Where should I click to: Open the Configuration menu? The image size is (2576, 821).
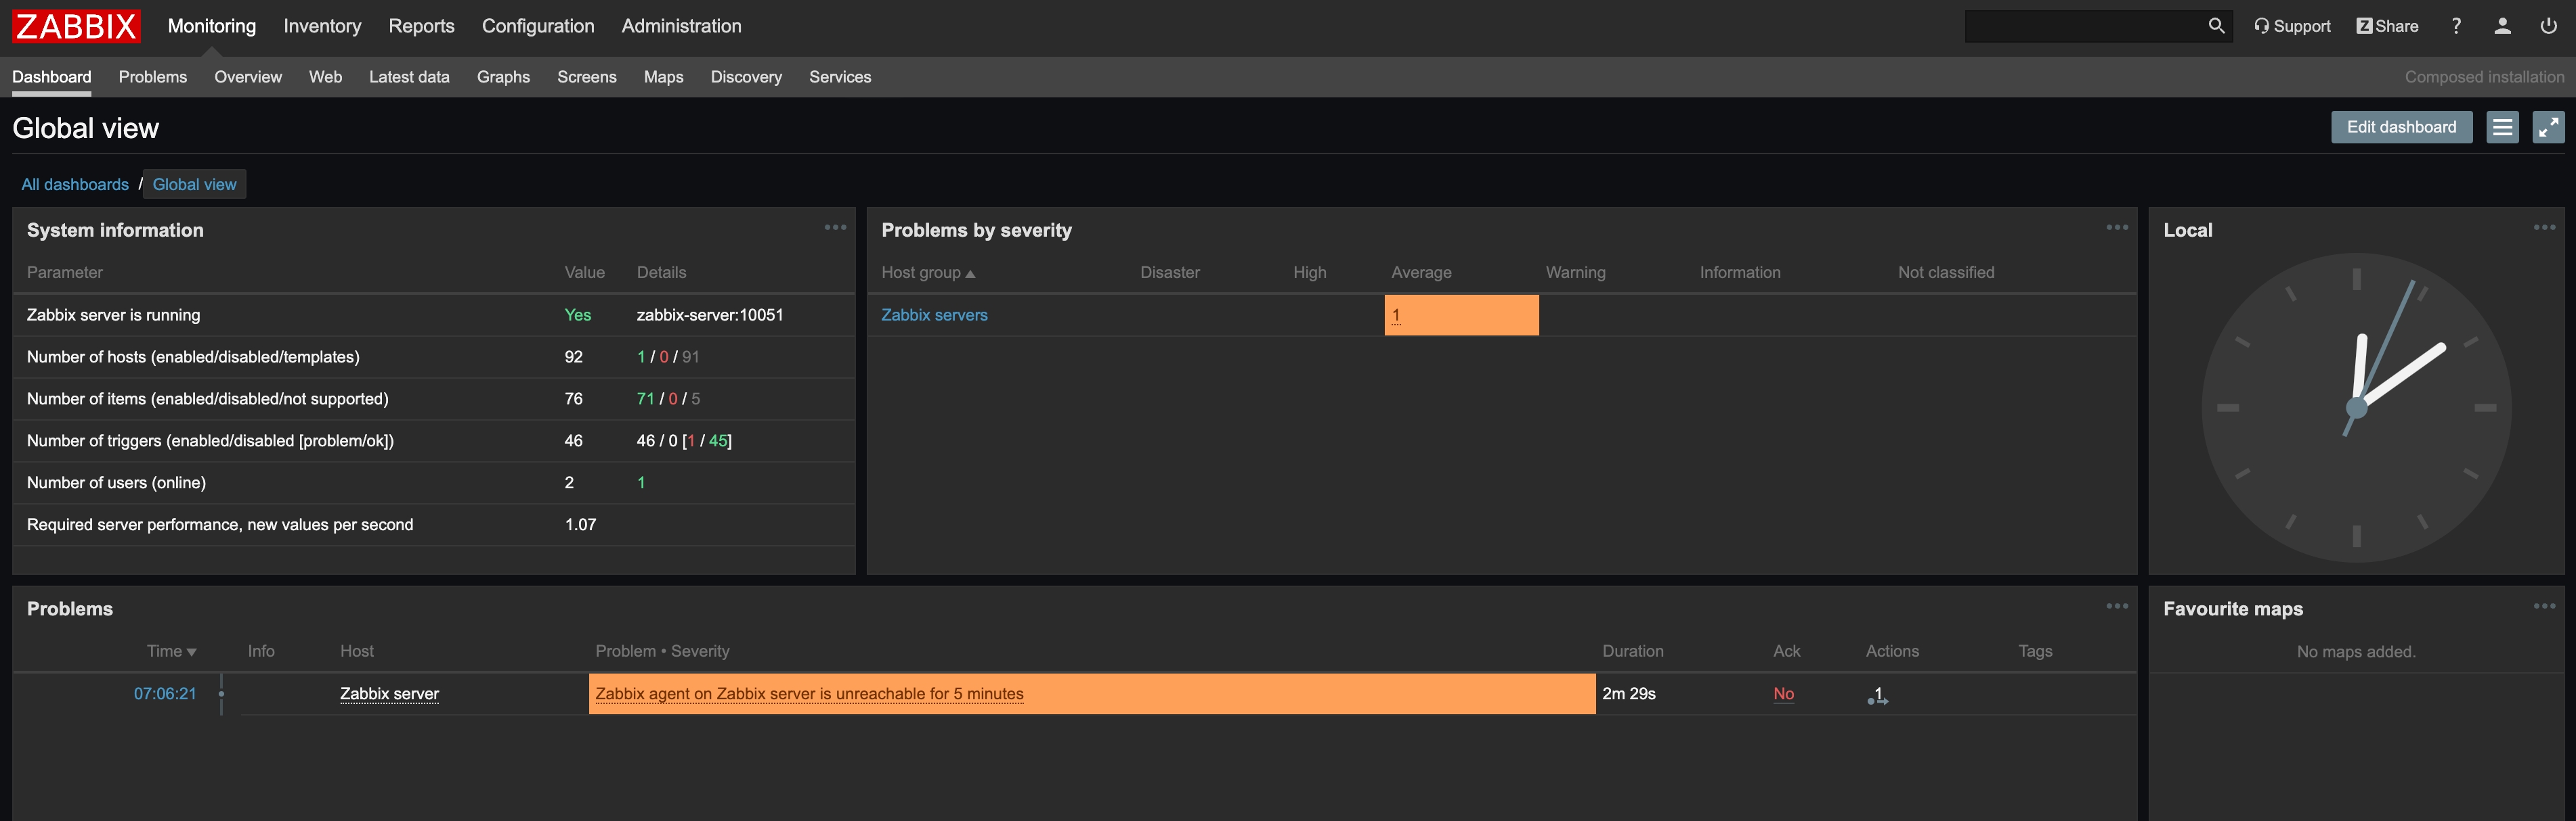pyautogui.click(x=537, y=26)
